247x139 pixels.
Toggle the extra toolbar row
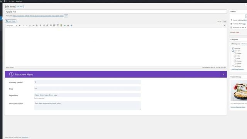point(54,25)
